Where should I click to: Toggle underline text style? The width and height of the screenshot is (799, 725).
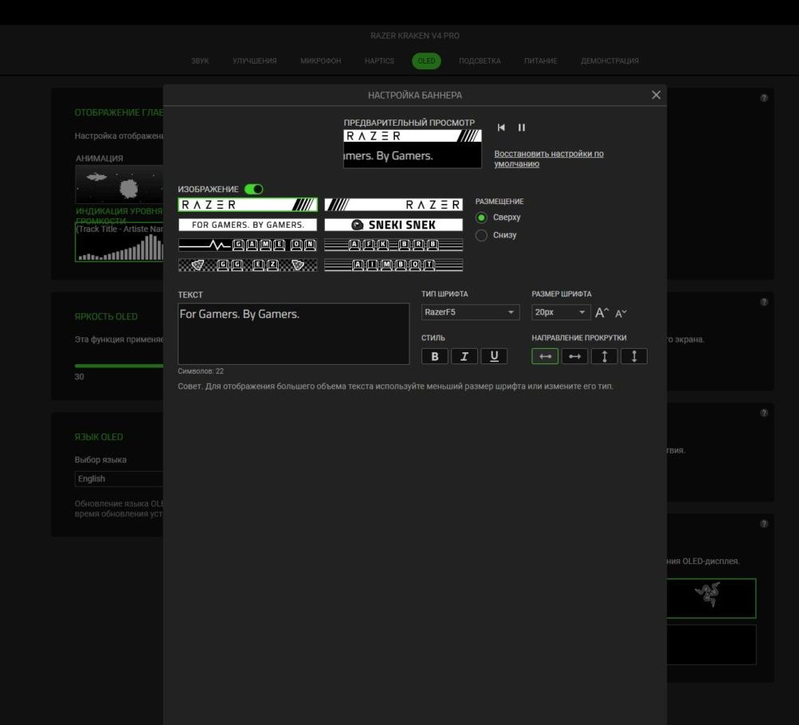click(x=494, y=356)
